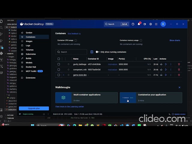Open the K user account avatar

click(163, 24)
